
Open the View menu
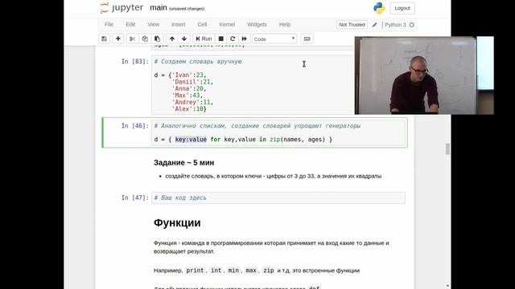pyautogui.click(x=153, y=25)
